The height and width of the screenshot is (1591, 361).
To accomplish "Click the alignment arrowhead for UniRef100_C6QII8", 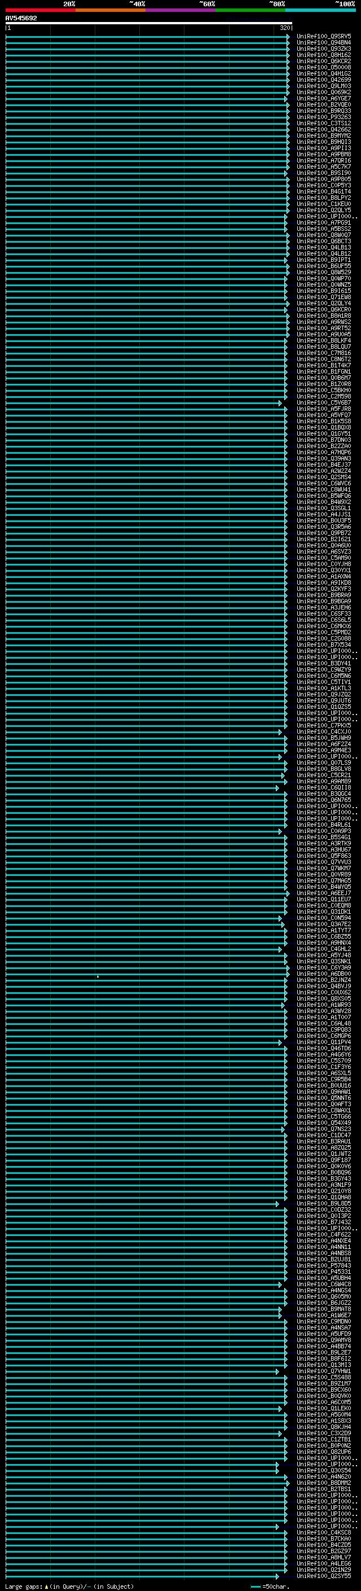I will click(x=277, y=787).
